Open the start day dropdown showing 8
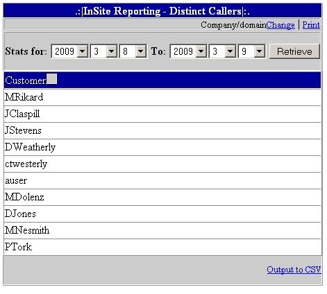 click(133, 51)
